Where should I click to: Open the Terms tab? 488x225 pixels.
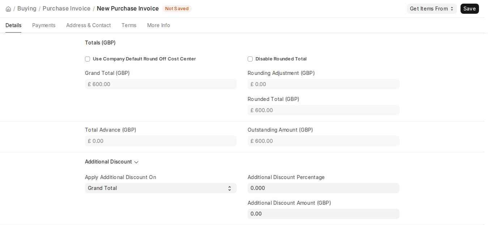(129, 25)
